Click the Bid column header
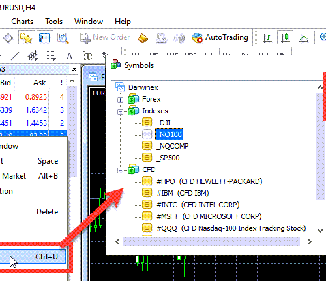 [6, 83]
